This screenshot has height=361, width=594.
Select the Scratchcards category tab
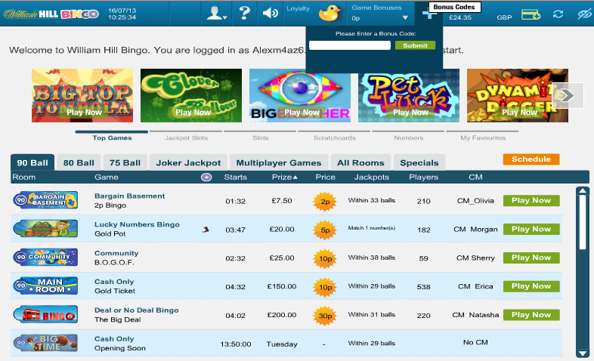(x=334, y=137)
